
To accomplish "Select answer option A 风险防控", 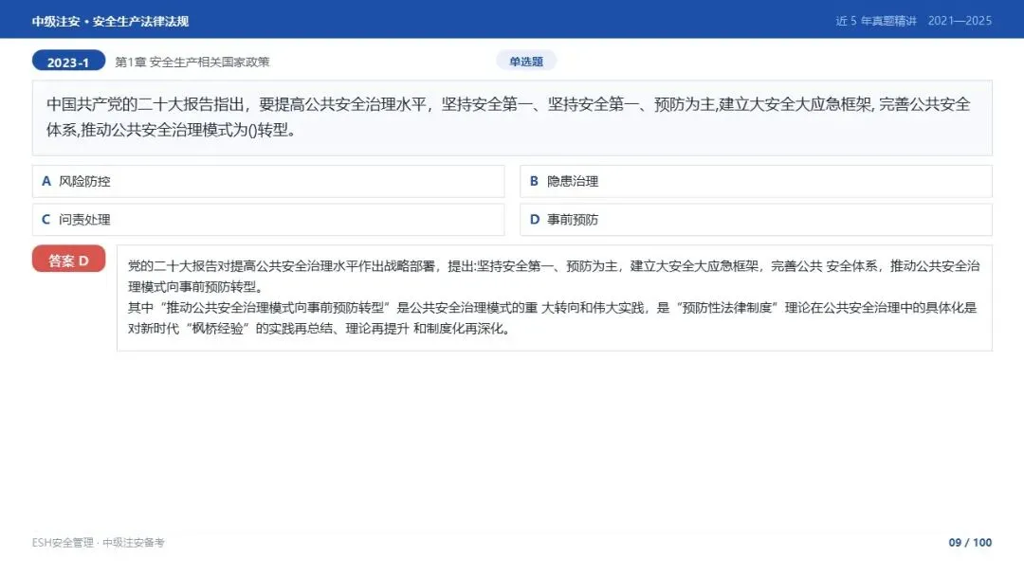I will [267, 181].
